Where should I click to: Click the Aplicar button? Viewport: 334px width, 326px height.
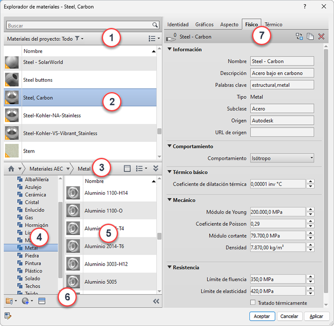316,316
